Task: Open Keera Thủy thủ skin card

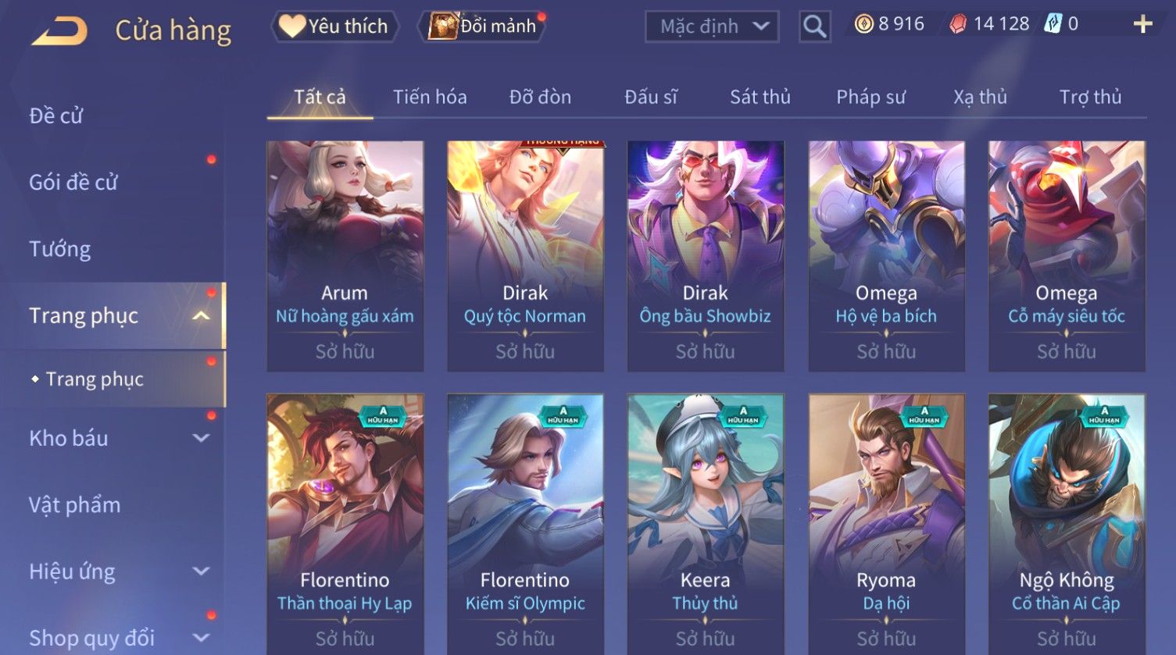Action: point(705,524)
